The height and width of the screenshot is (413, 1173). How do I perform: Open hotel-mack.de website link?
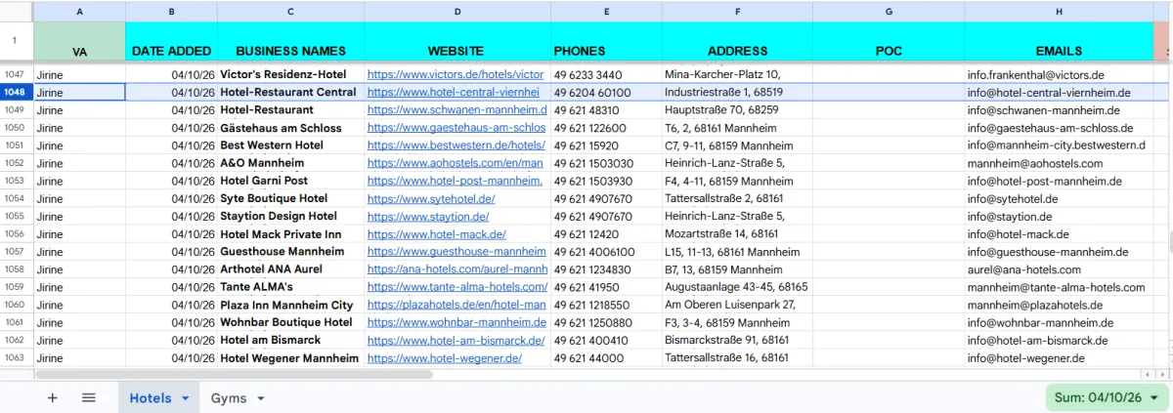[x=437, y=234]
